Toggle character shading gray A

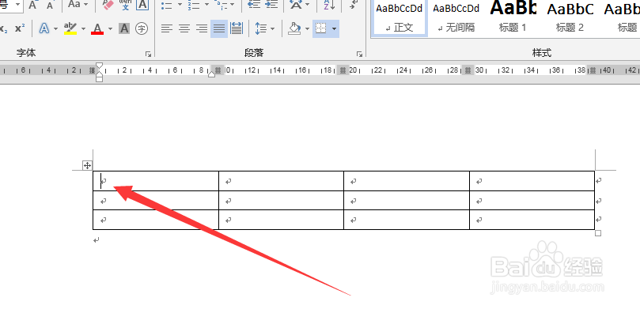[x=124, y=28]
